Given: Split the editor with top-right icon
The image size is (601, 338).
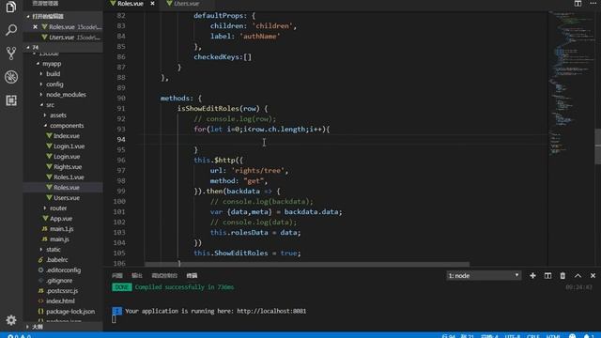Looking at the screenshot, I should [578, 4].
